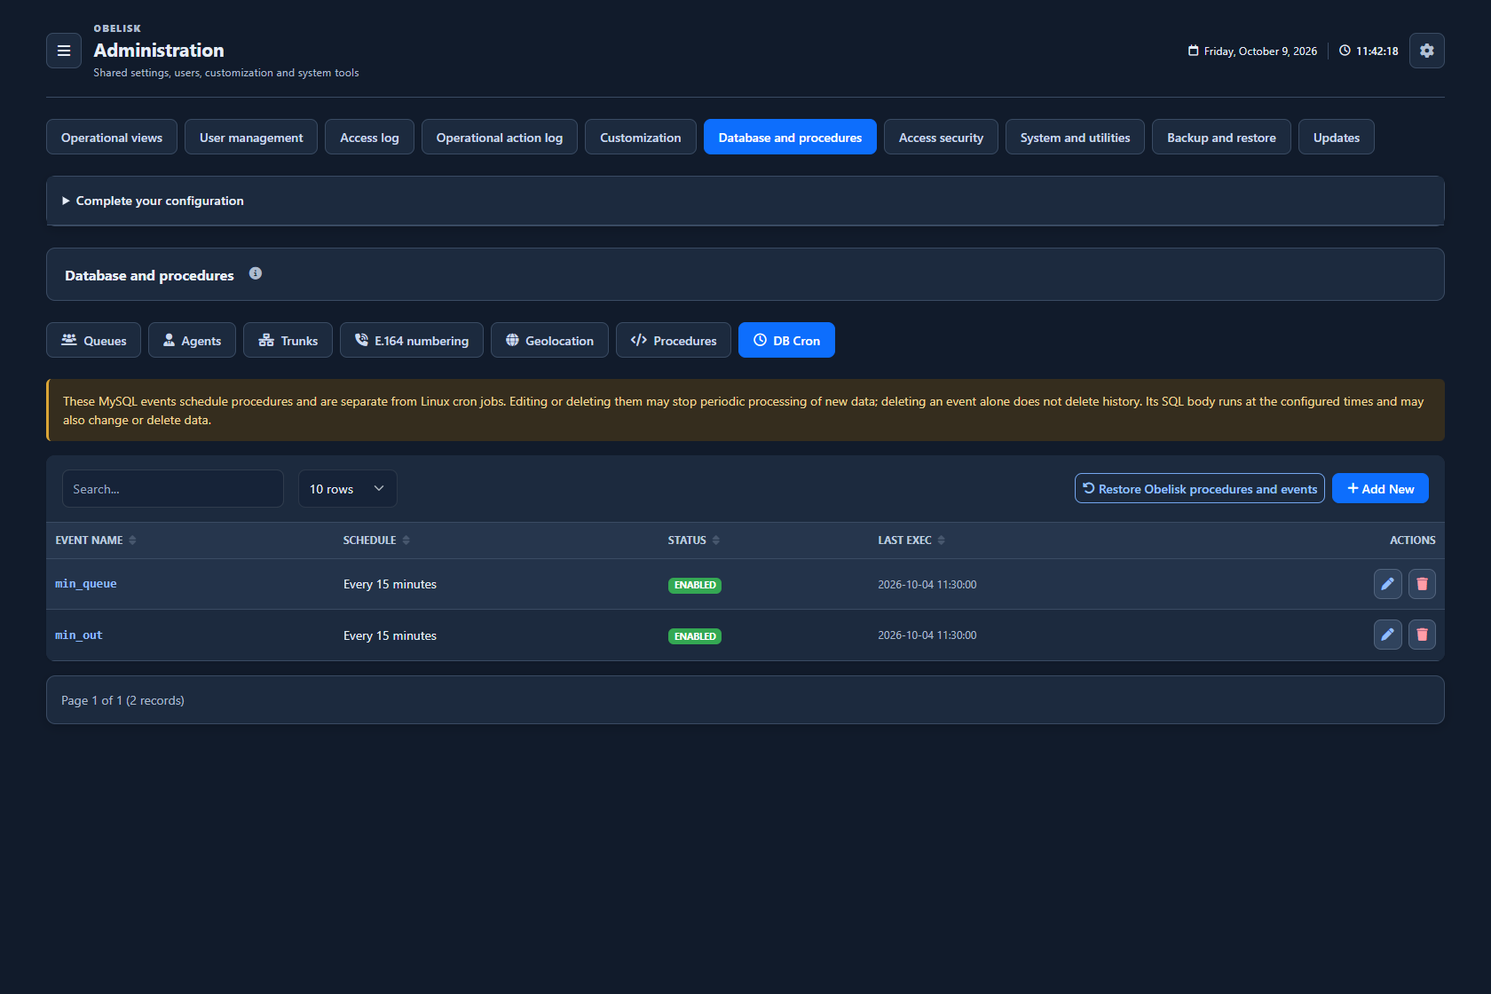Sort by Schedule column
The image size is (1491, 994).
pos(376,540)
